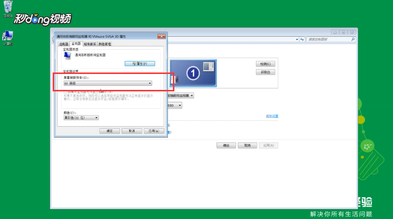Image resolution: width=393 pixels, height=219 pixels.
Task: Click the 检测(C) Detect button
Action: point(265,64)
